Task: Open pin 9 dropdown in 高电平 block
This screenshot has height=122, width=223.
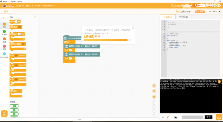Action: point(82,46)
